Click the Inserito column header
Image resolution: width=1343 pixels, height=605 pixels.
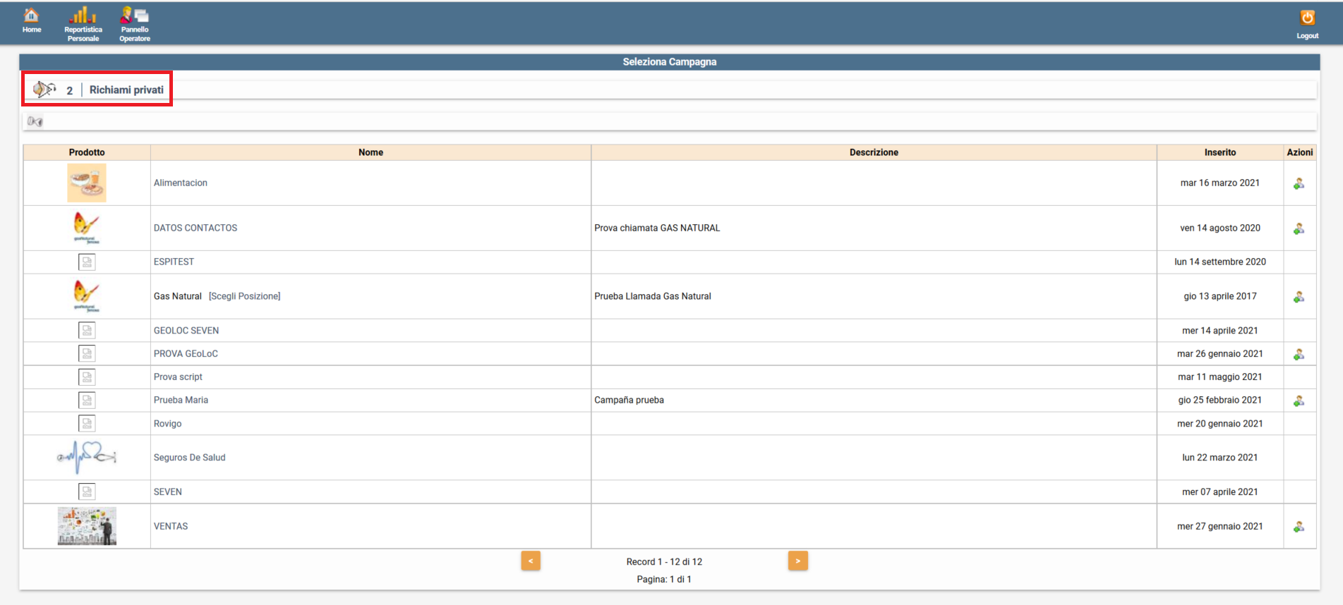(x=1219, y=152)
